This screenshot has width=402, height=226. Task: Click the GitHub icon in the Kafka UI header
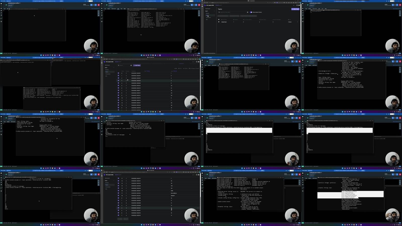(297, 5)
